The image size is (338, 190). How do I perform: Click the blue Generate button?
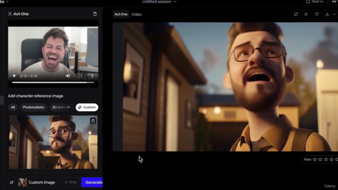pos(92,182)
